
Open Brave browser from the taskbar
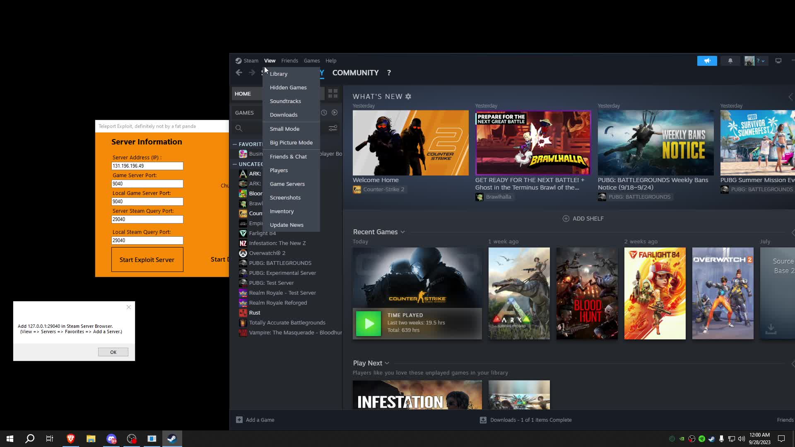click(70, 438)
